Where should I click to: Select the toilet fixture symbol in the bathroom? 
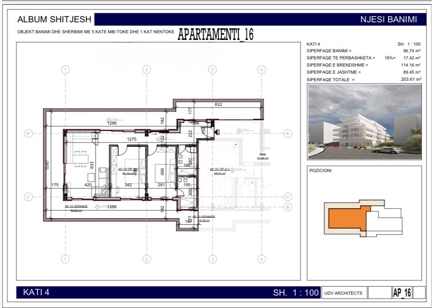(x=182, y=158)
